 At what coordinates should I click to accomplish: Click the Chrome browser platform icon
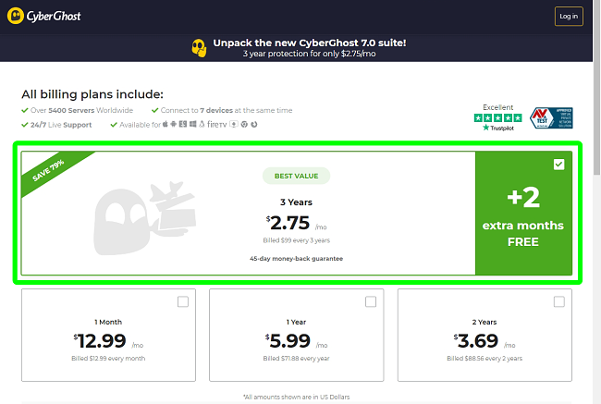[244, 124]
